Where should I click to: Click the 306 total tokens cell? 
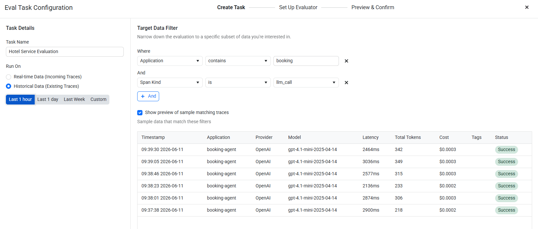point(399,198)
